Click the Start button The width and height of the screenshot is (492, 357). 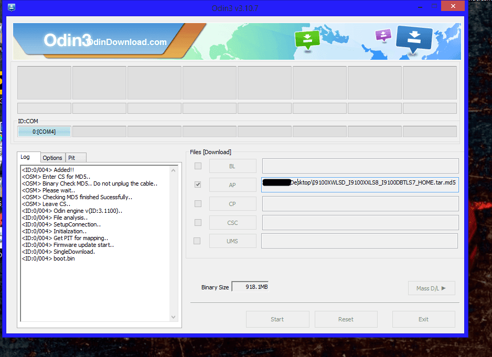point(277,319)
